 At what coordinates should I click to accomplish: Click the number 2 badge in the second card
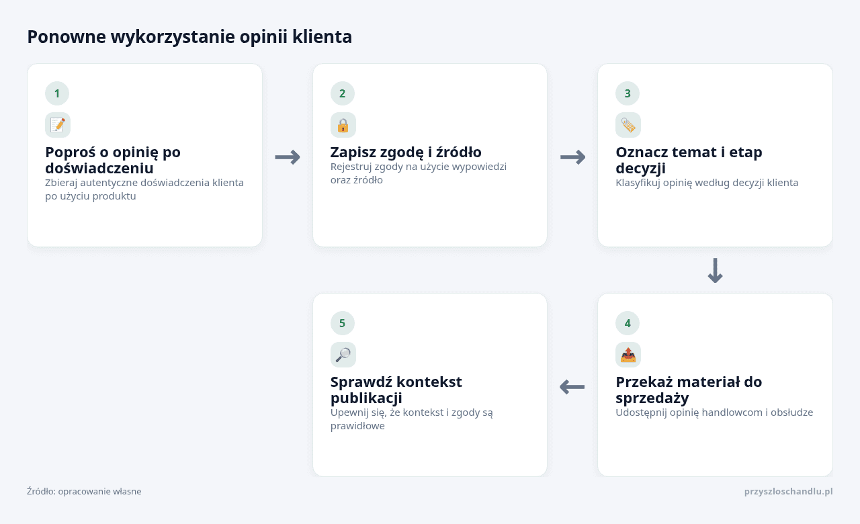point(343,93)
